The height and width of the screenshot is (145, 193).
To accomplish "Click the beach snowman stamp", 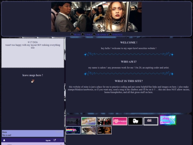I will pyautogui.click(x=89, y=121).
